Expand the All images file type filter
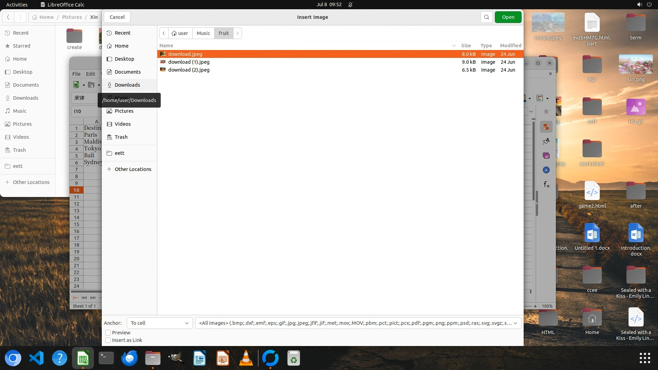Image resolution: width=658 pixels, height=370 pixels. pos(358,323)
